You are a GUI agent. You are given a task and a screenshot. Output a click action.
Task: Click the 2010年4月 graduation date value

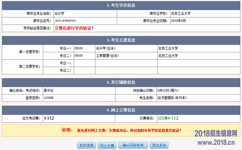point(178,21)
